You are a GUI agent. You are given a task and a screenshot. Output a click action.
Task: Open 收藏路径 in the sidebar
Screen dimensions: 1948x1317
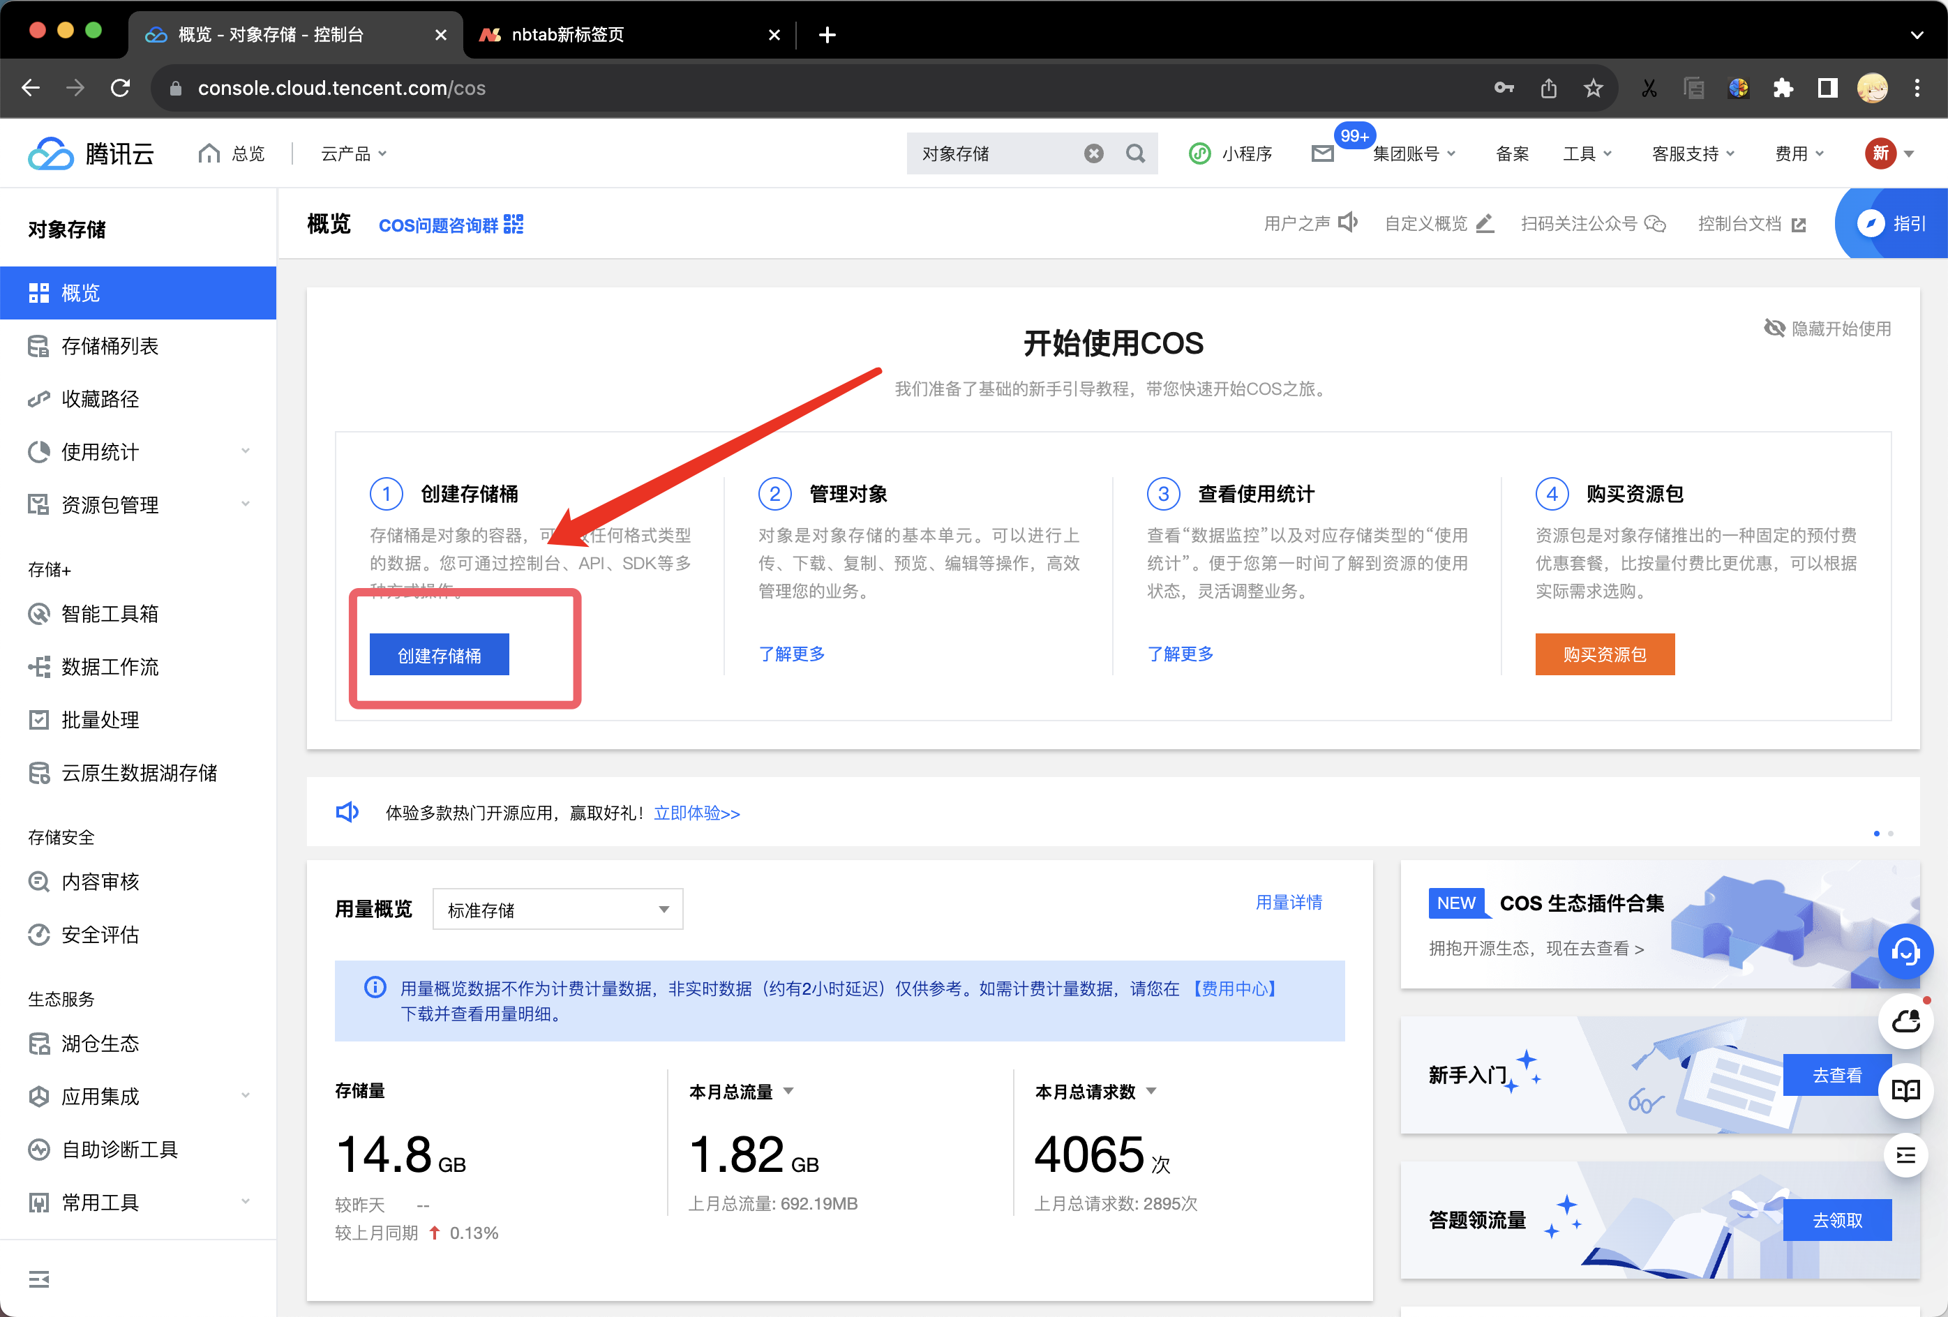click(138, 399)
